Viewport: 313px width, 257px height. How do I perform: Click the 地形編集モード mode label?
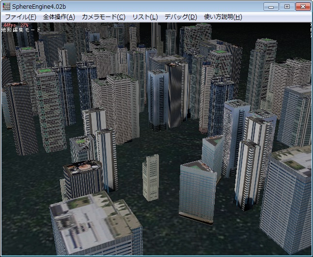(x=21, y=30)
